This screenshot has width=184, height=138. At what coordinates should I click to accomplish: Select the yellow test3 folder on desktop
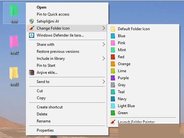(x=14, y=73)
